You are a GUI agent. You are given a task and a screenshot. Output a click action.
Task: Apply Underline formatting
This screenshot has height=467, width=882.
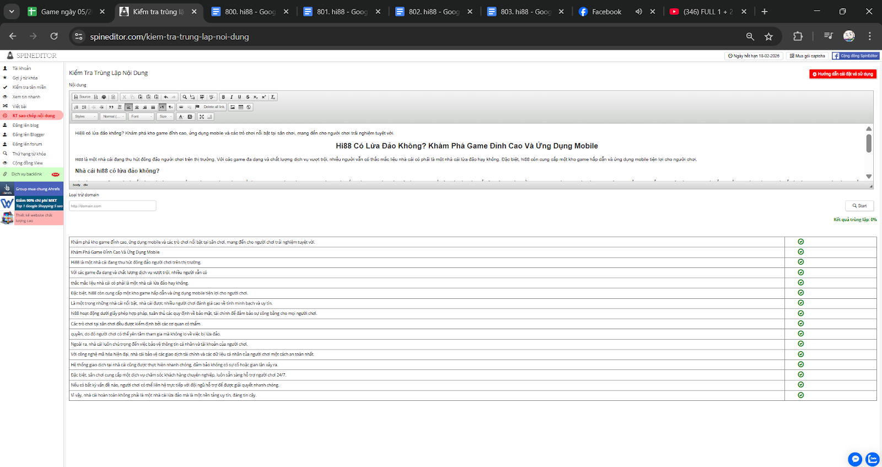239,97
